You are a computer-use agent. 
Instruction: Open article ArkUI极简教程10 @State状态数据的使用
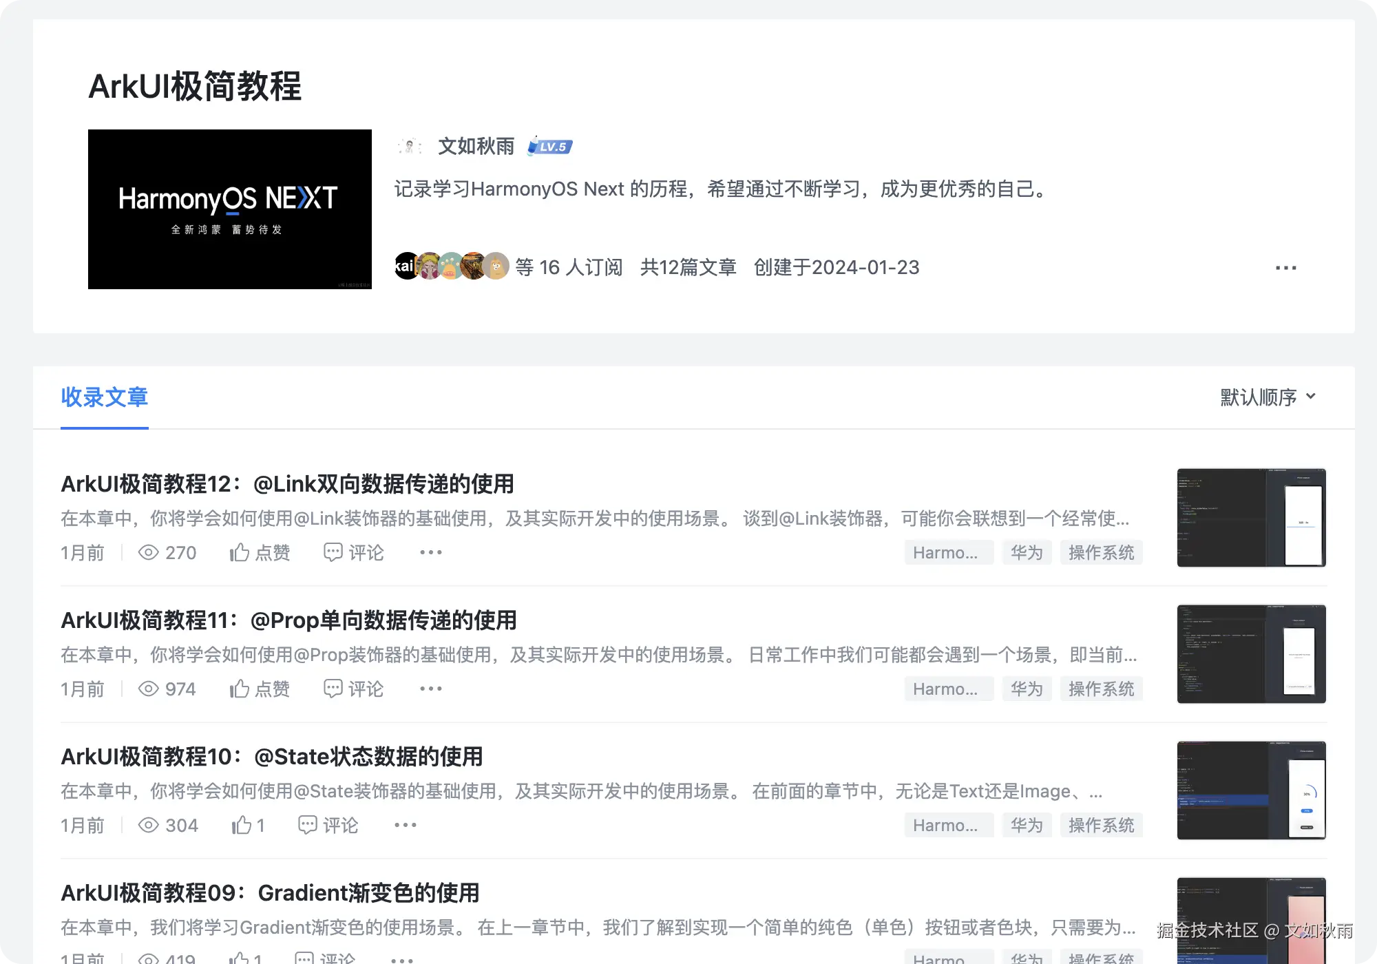(272, 756)
